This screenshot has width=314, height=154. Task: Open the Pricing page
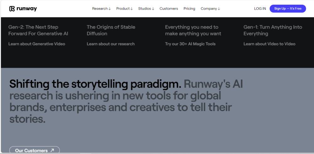(x=189, y=8)
